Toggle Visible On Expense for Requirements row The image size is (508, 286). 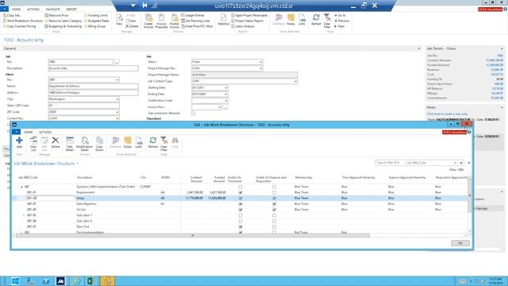point(274,192)
